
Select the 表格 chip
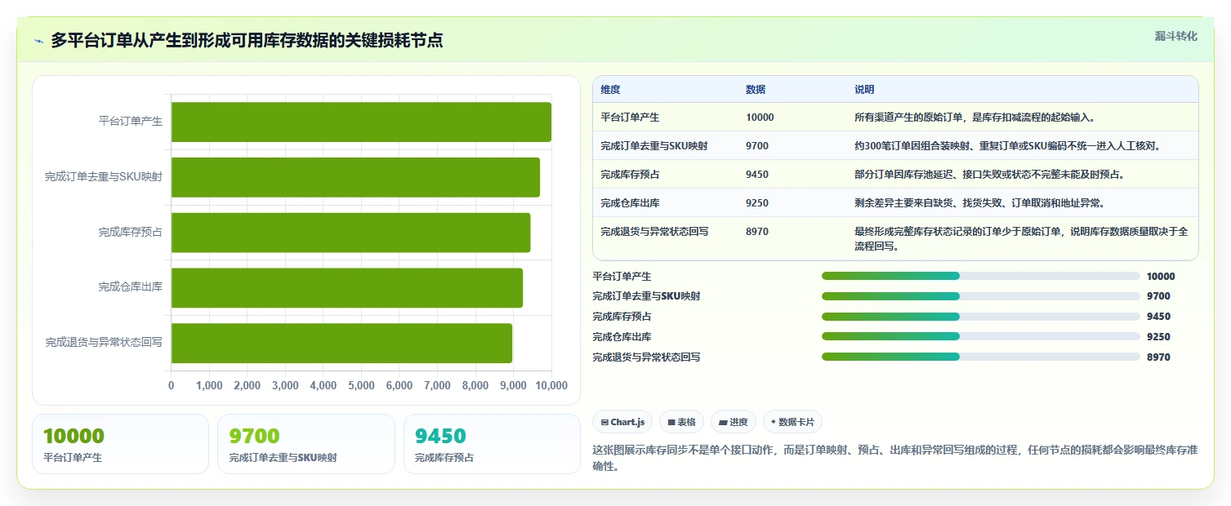click(681, 422)
